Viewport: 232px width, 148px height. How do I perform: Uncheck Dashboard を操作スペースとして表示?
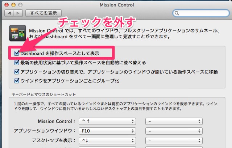[17, 53]
